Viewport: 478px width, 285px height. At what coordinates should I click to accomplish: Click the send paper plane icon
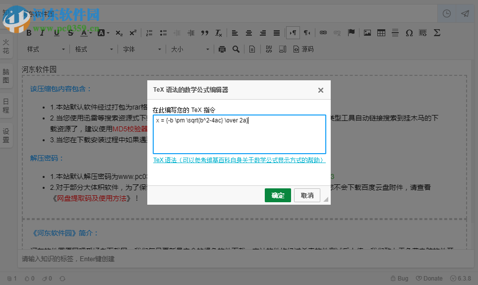[465, 13]
